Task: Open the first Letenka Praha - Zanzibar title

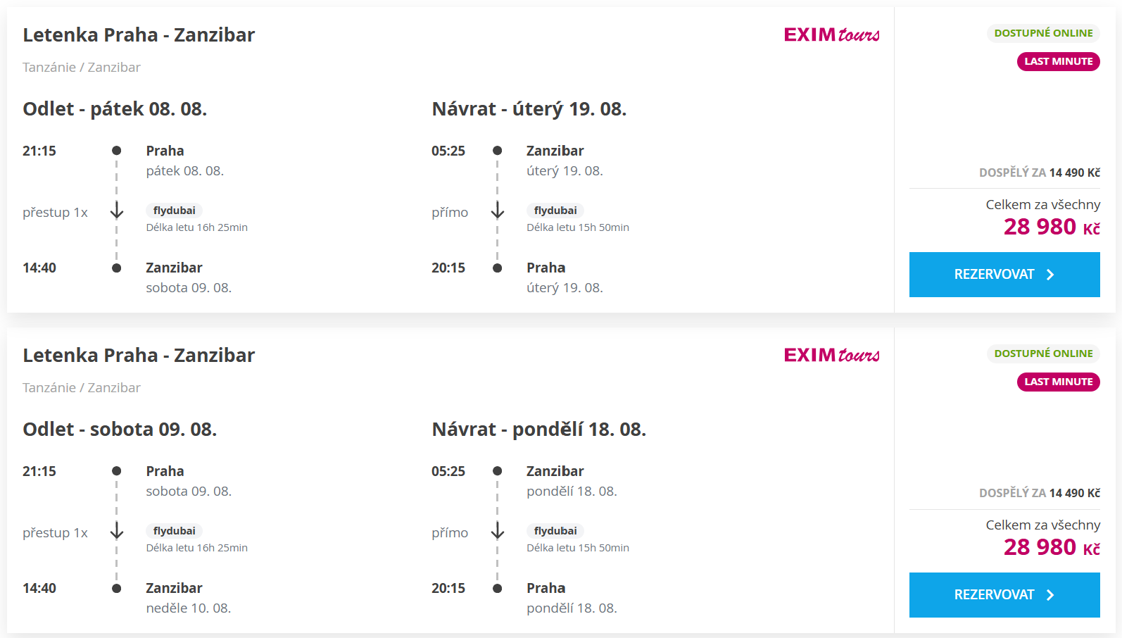Action: (x=139, y=35)
